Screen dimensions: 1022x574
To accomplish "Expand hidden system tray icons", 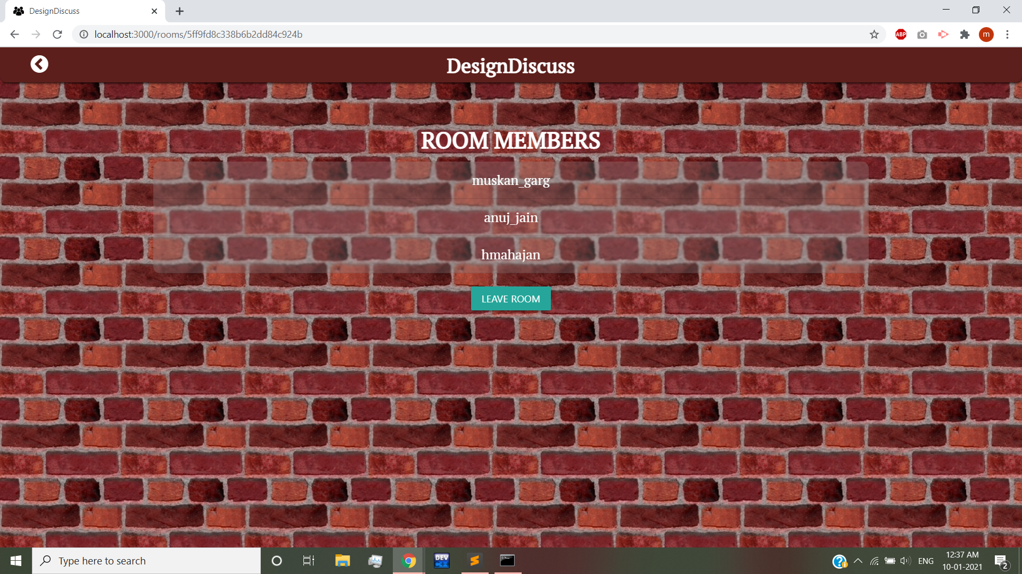I will [x=858, y=561].
